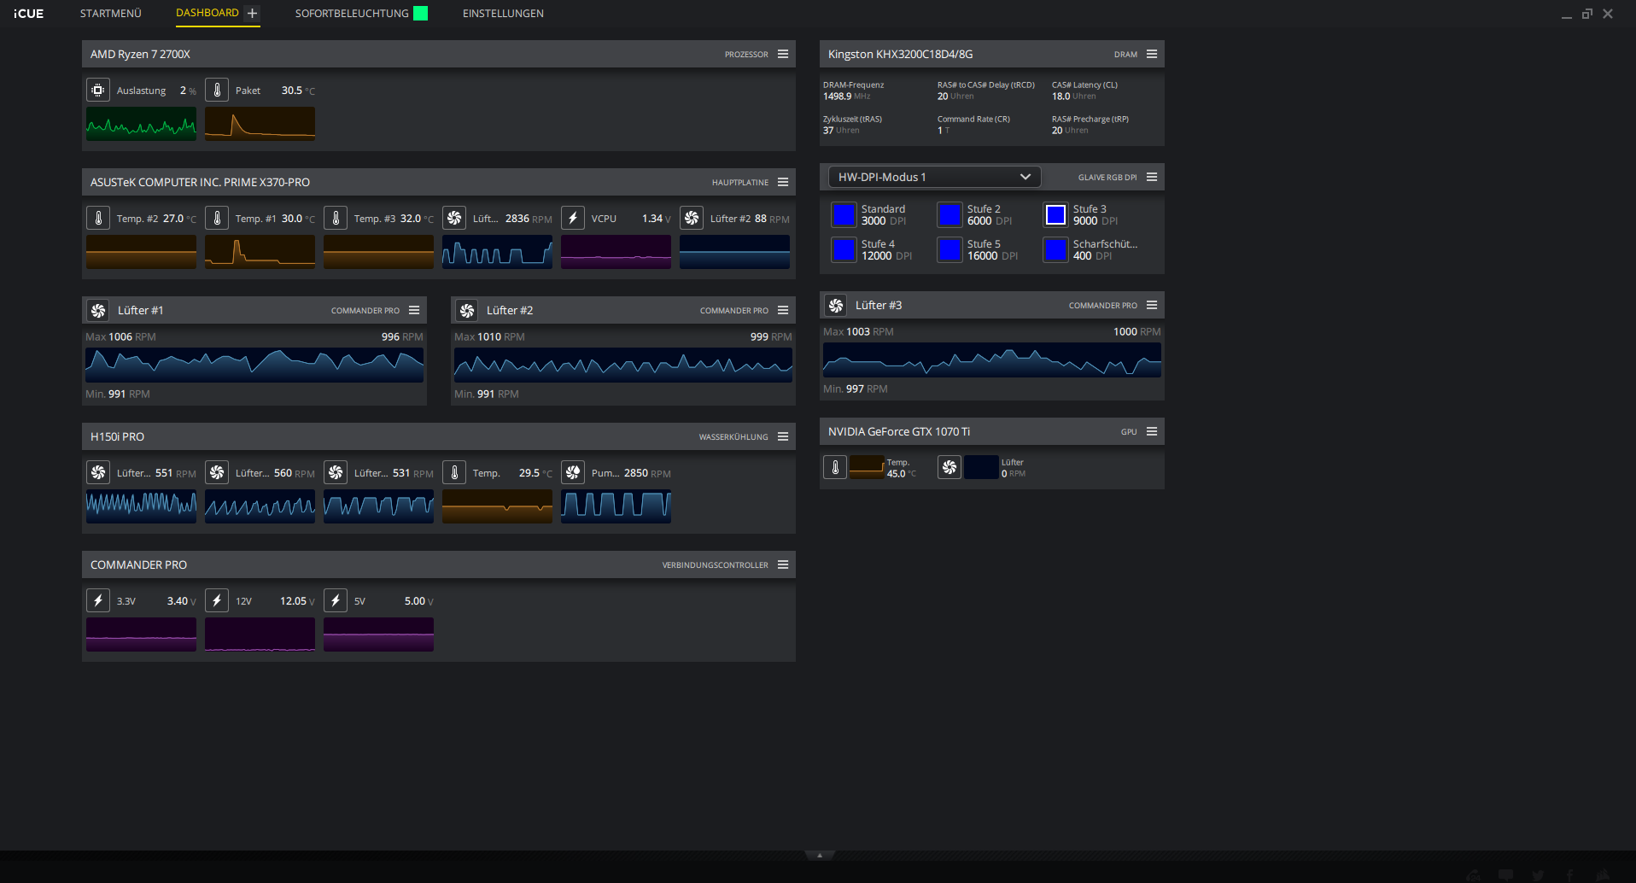Screen dimensions: 1636x883
Task: Click the GeForce GPU fan icon
Action: 949,467
